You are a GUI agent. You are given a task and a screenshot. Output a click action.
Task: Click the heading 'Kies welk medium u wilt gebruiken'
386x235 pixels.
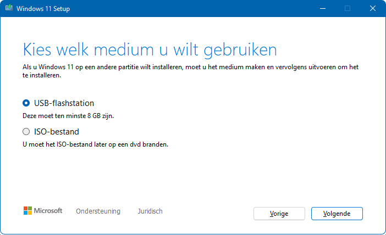click(150, 50)
